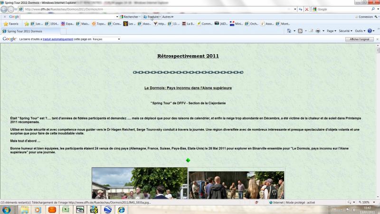Click the blue Help question mark icon
The height and width of the screenshot is (214, 380).
click(x=370, y=31)
